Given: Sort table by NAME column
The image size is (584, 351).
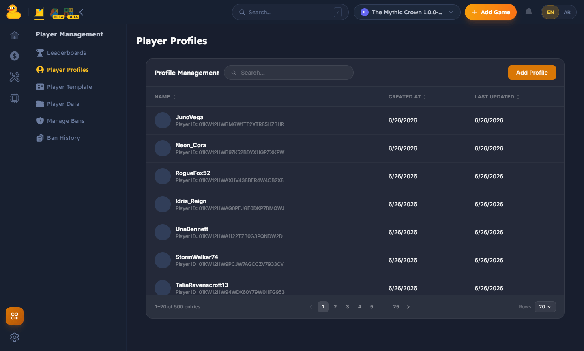Looking at the screenshot, I should pos(165,97).
